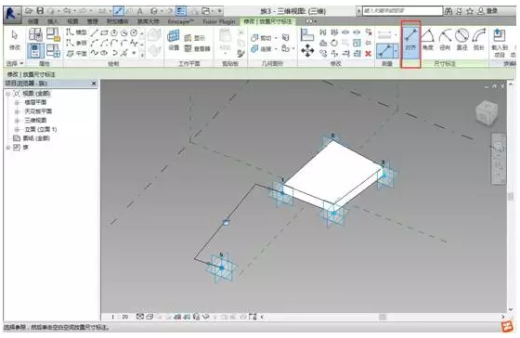
Task: Toggle the Properties palette button
Action: (35, 51)
